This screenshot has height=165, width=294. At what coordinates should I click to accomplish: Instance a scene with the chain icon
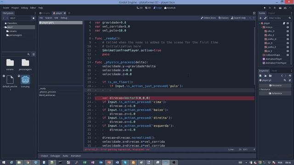click(x=265, y=18)
